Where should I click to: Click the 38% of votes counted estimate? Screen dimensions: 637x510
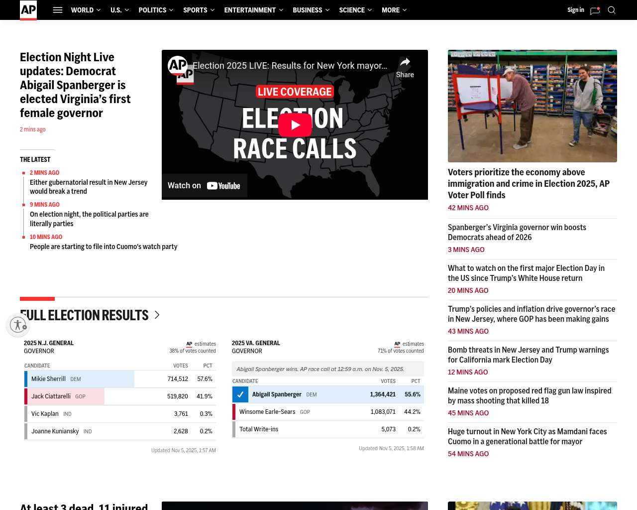tap(193, 351)
